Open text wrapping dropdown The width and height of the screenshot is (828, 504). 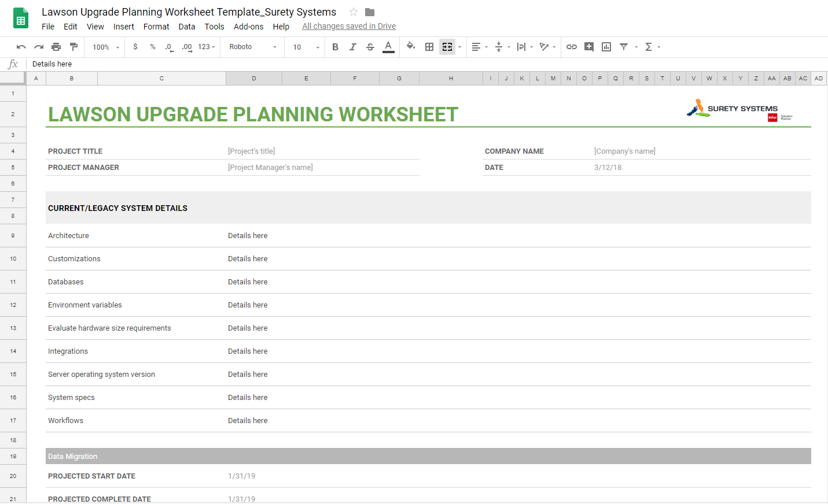click(x=525, y=47)
